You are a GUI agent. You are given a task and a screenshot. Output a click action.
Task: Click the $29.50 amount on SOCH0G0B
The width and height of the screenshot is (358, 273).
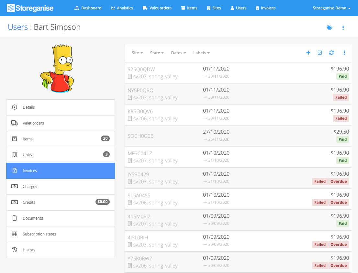(x=341, y=132)
